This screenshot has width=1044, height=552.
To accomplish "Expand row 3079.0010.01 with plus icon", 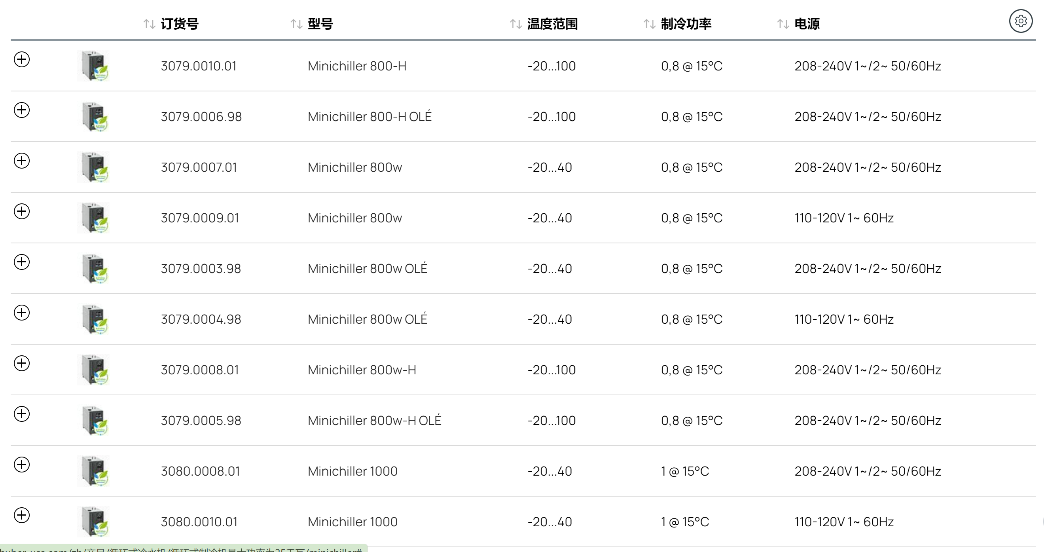I will 22,59.
